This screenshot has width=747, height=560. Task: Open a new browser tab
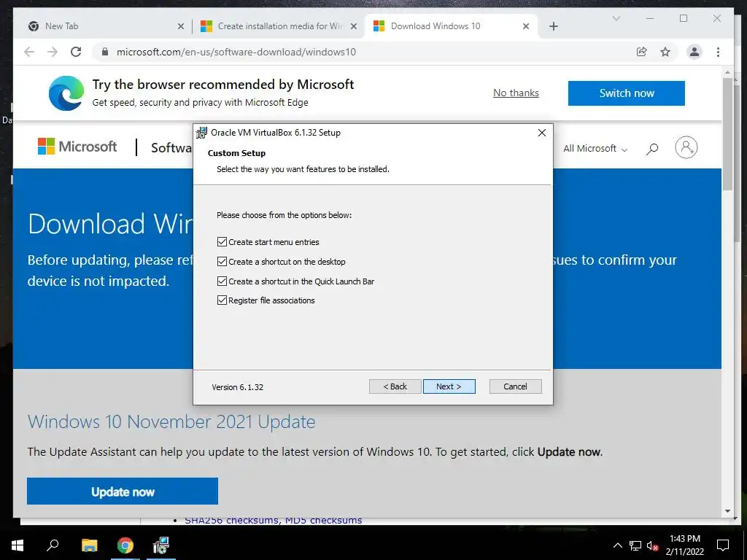pyautogui.click(x=554, y=26)
